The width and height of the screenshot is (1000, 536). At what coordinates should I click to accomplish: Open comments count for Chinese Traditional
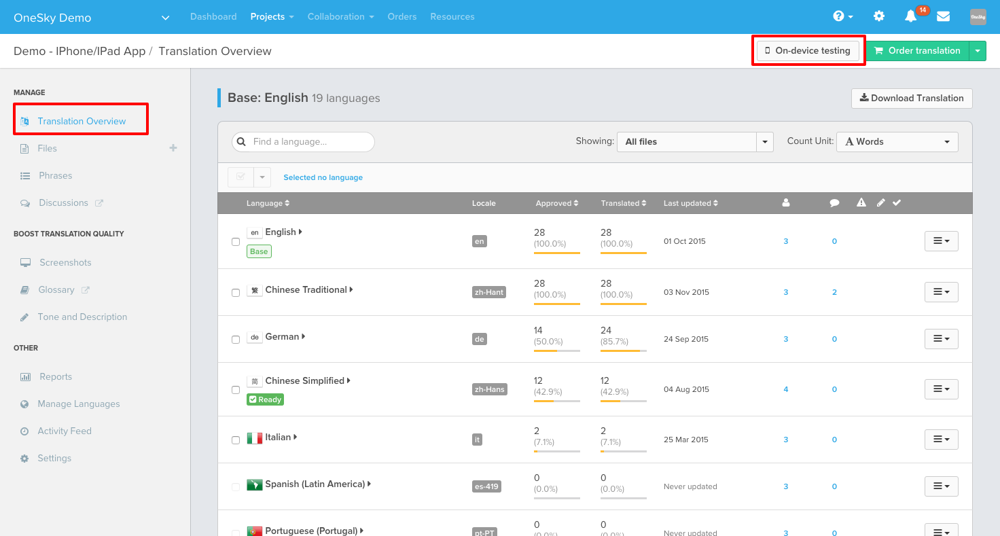pos(834,292)
